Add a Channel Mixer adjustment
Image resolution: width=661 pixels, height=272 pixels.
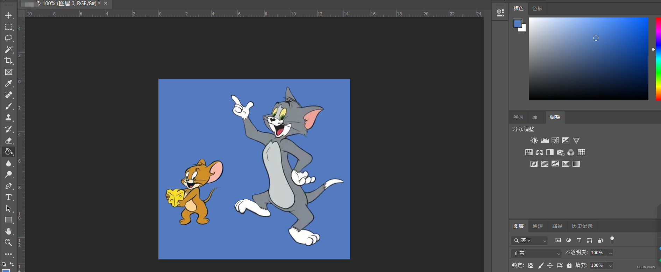(571, 152)
